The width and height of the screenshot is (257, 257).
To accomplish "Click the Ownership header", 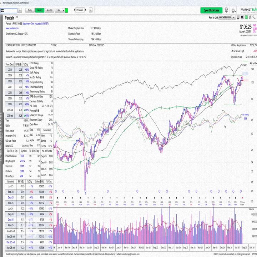I will click(x=47, y=130).
